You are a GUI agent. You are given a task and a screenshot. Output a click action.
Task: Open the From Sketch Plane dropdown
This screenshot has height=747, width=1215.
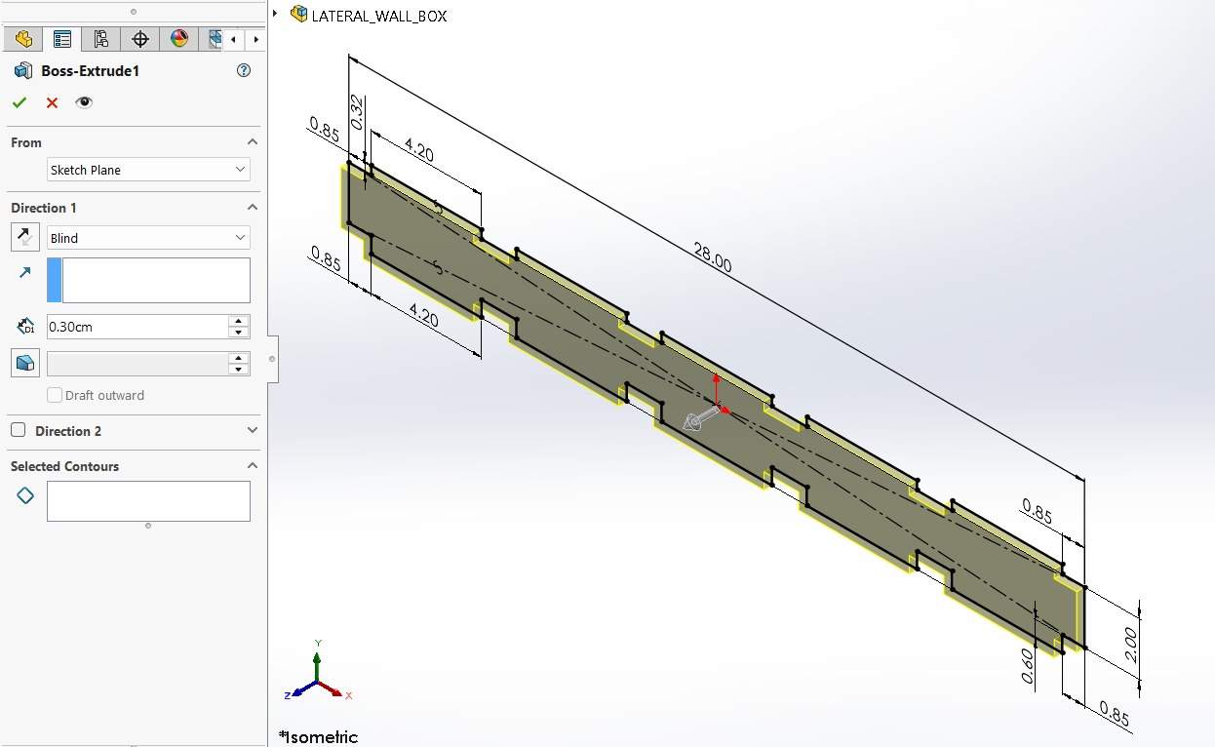149,170
